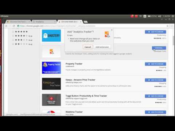
Task: Open the keyboard layout indicator
Action: tap(145, 16)
